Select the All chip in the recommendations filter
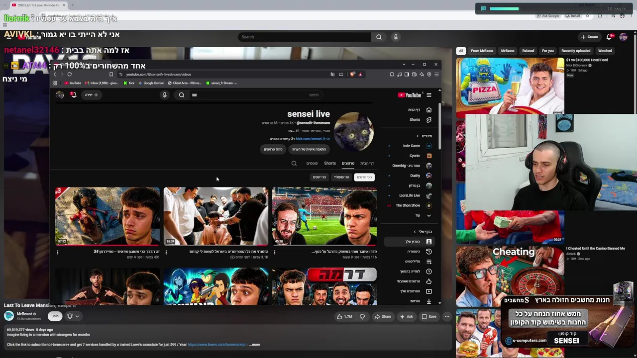 coord(461,51)
